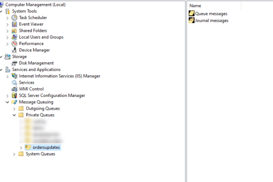Click the Queue messages icon

(192, 14)
